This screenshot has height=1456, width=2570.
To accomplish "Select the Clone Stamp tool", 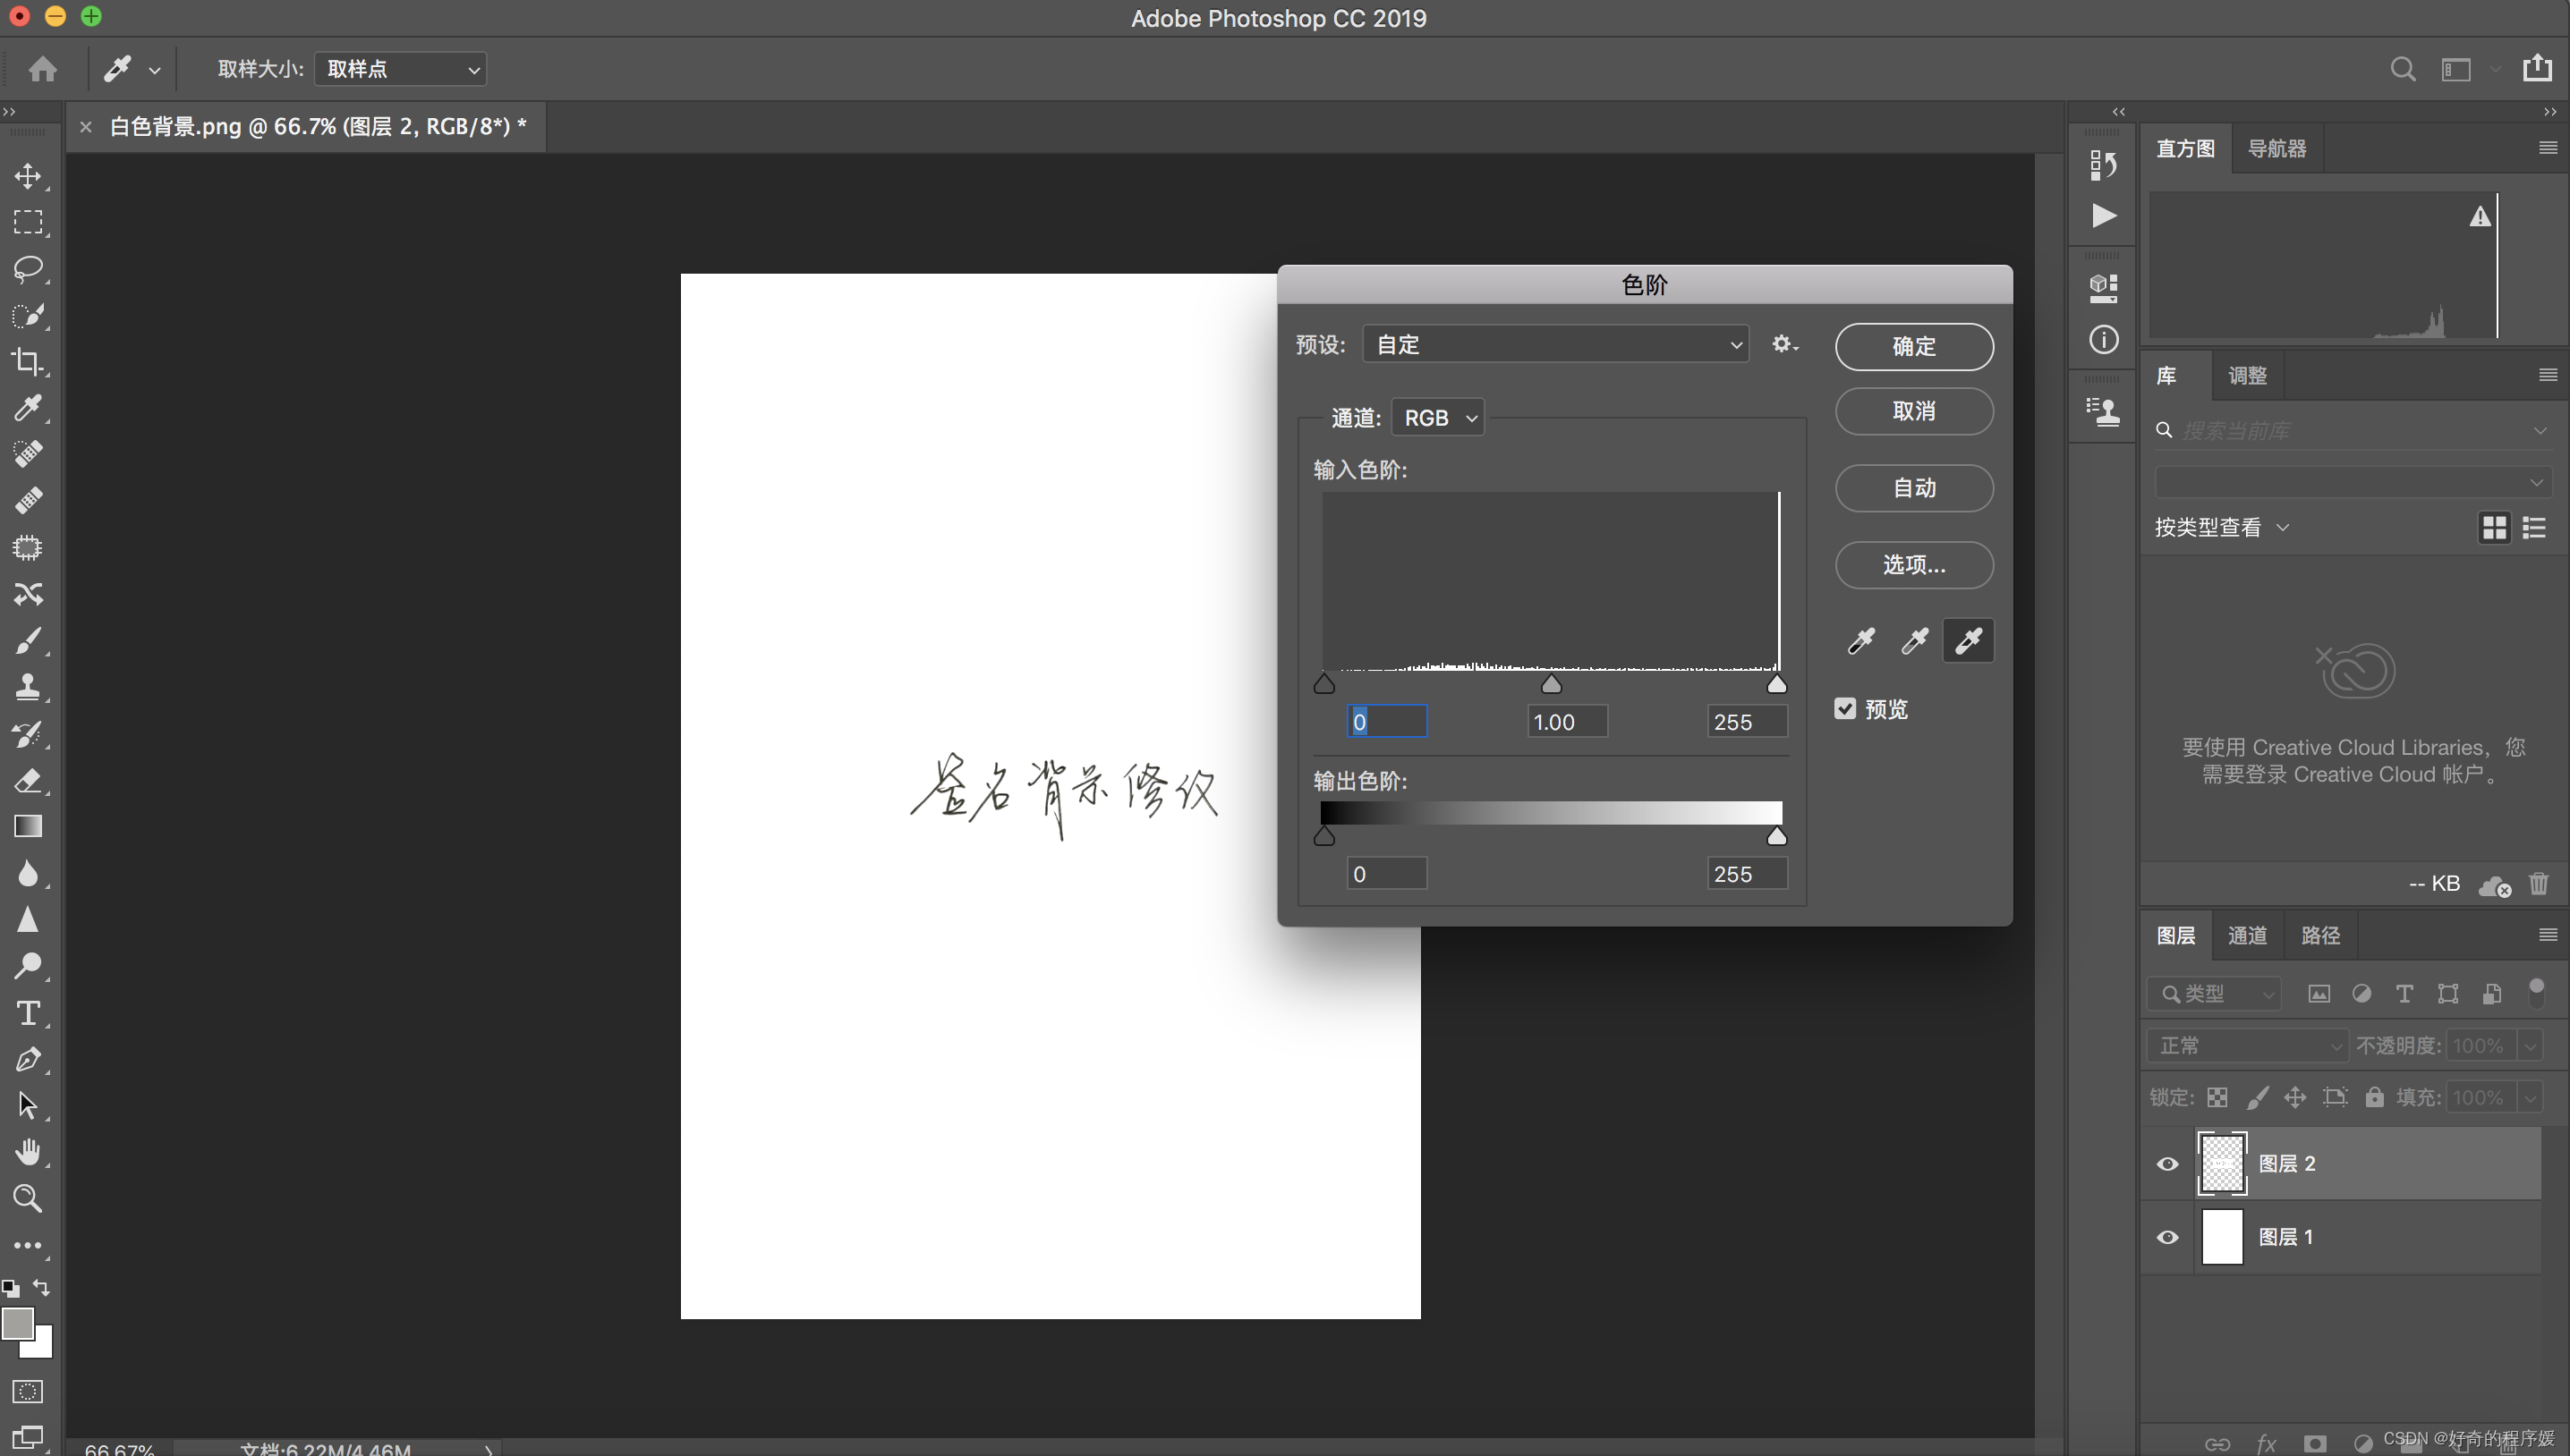I will tap(27, 687).
